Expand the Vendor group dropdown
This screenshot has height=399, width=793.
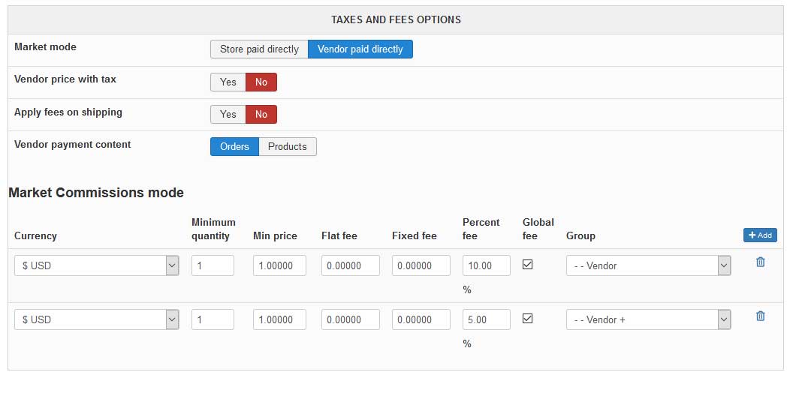[649, 265]
